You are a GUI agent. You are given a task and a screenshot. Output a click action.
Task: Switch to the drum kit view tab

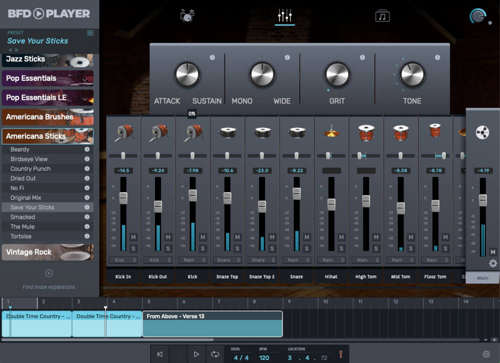[186, 15]
